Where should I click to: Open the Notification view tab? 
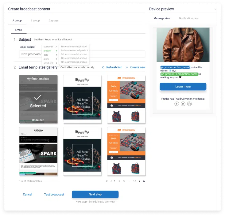[x=189, y=18]
